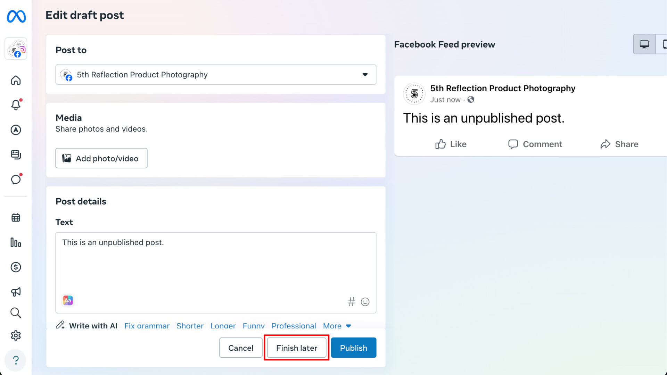Viewport: 667px width, 375px height.
Task: Click the Finish later button
Action: point(296,348)
